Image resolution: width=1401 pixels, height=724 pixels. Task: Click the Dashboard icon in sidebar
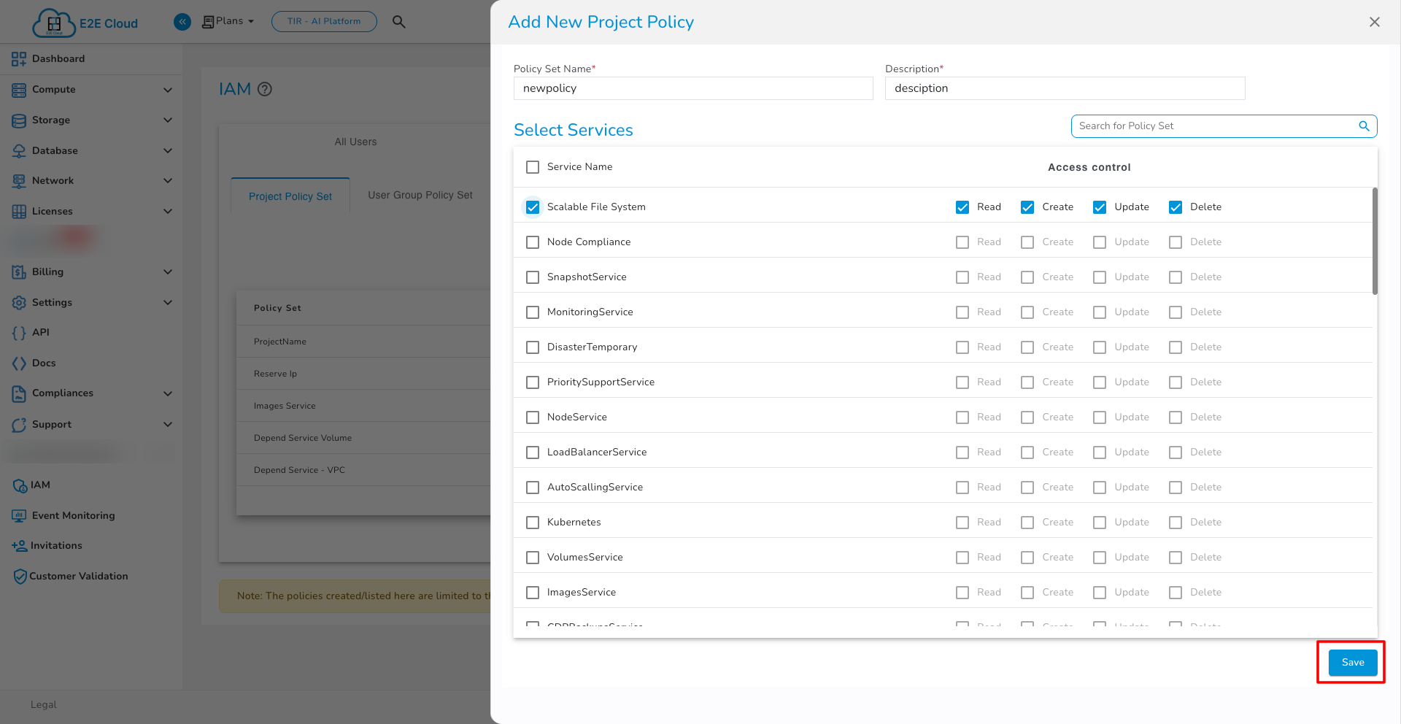[x=19, y=59]
